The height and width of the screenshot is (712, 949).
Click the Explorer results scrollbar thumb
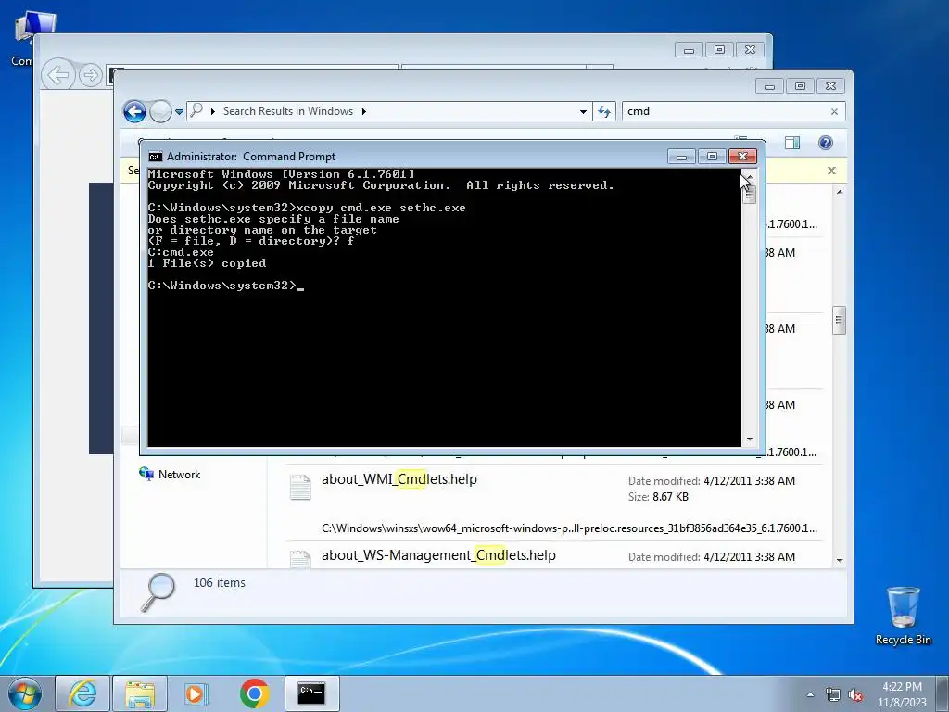[839, 320]
